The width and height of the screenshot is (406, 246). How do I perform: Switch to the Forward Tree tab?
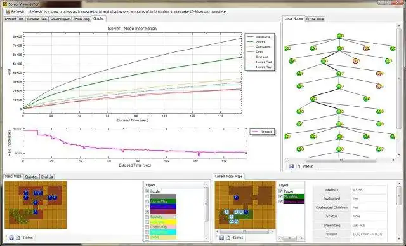(x=14, y=19)
